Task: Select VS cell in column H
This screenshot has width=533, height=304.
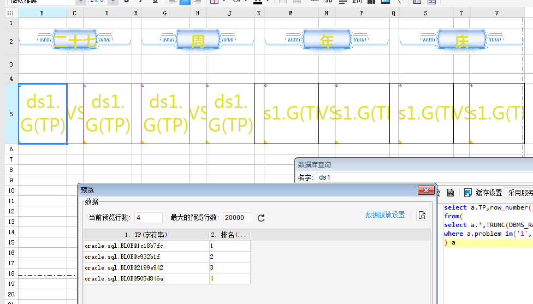Action: click(x=198, y=114)
